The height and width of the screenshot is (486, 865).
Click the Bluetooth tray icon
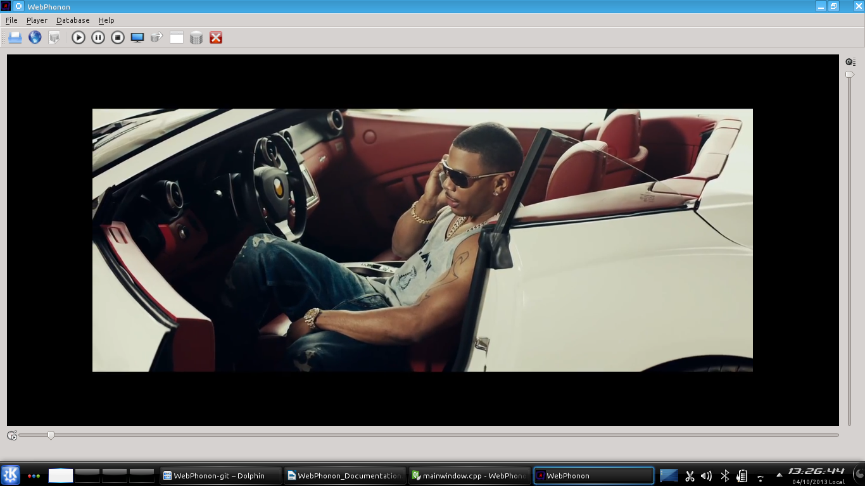point(725,476)
